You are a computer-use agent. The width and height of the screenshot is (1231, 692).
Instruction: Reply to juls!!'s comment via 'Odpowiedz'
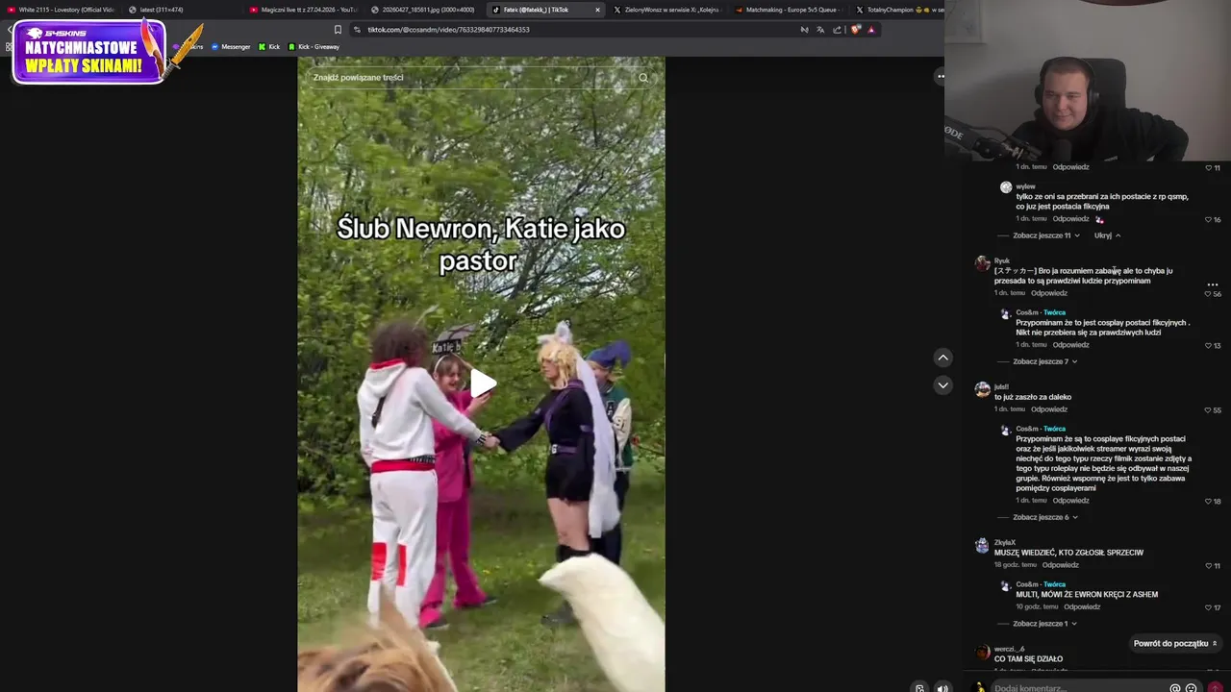[1049, 409]
